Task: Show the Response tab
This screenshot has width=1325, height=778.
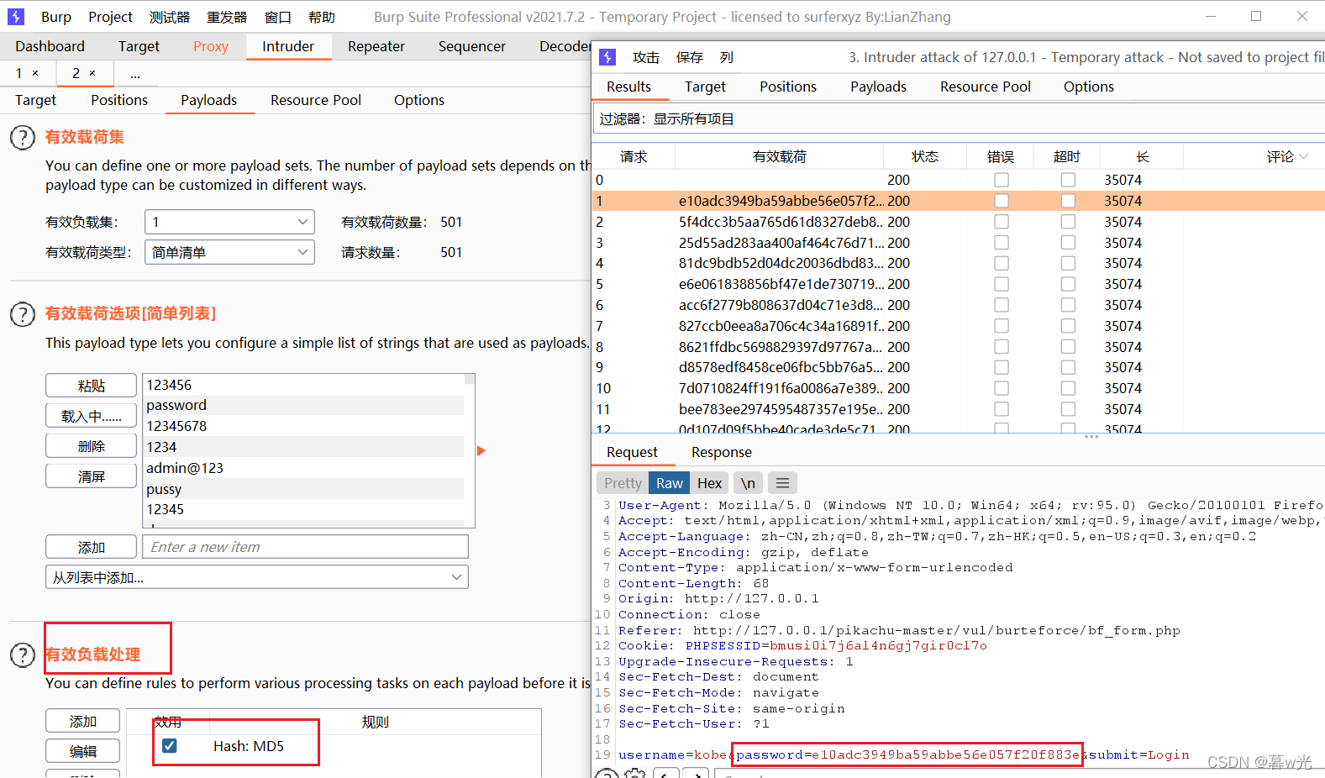Action: (722, 452)
